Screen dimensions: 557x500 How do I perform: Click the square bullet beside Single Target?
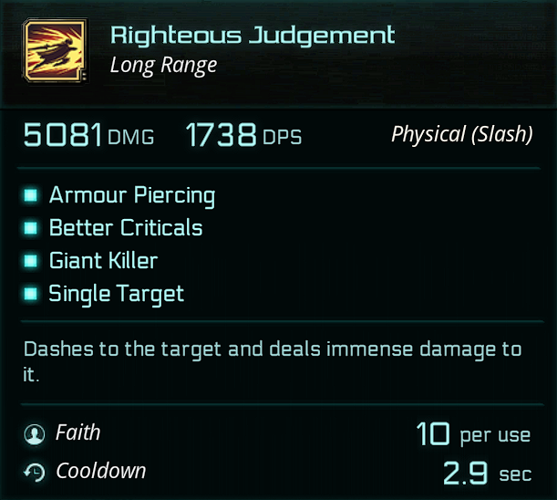click(x=32, y=294)
